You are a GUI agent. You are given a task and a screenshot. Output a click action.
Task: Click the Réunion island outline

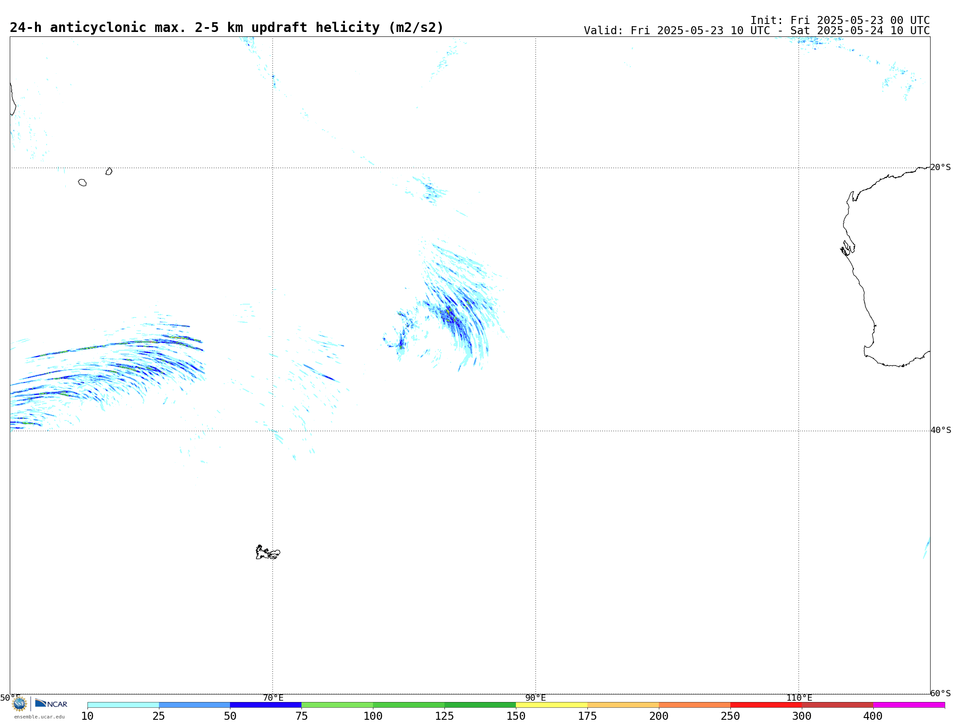pyautogui.click(x=83, y=182)
